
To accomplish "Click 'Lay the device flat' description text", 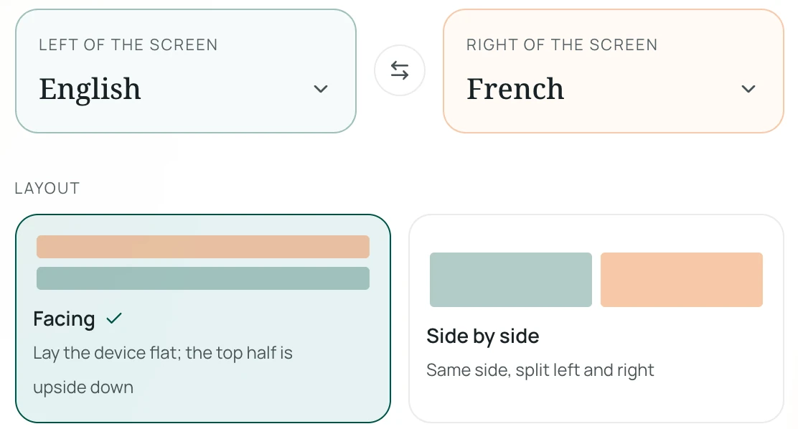I will click(163, 370).
